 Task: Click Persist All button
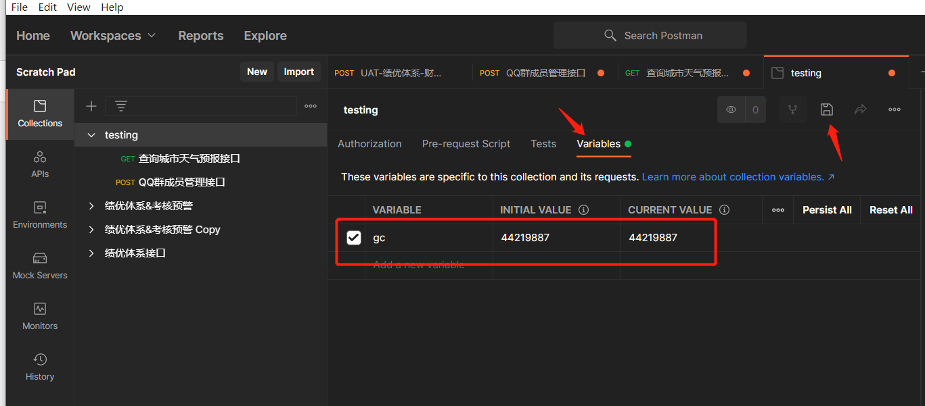(x=827, y=210)
